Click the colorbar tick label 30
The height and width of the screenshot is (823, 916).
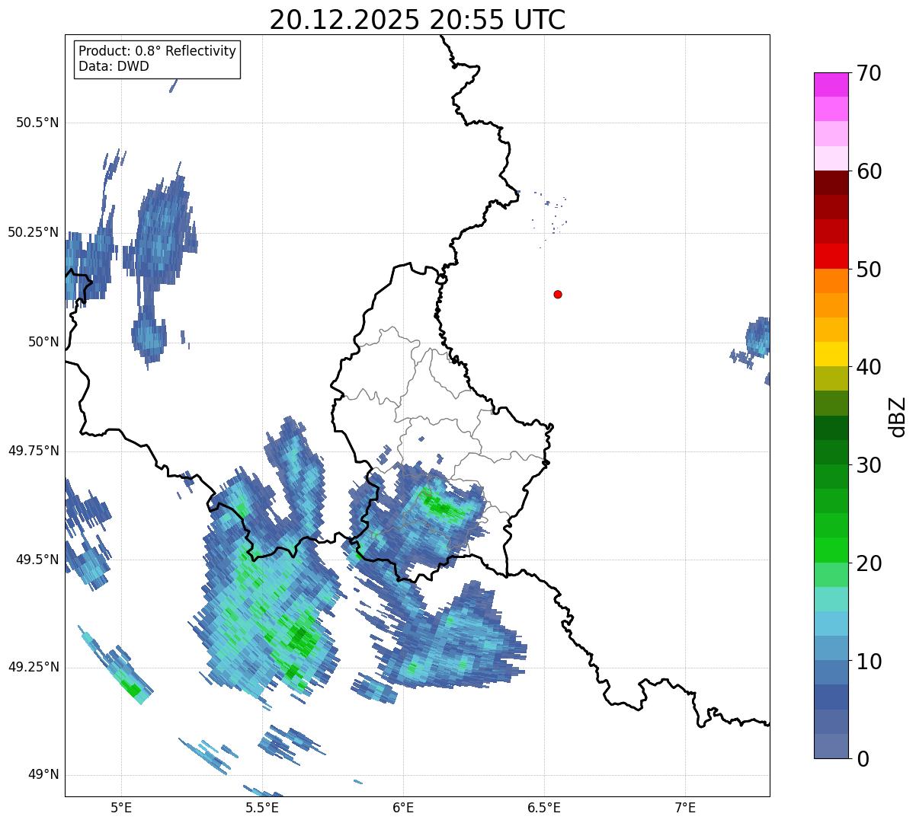point(869,465)
